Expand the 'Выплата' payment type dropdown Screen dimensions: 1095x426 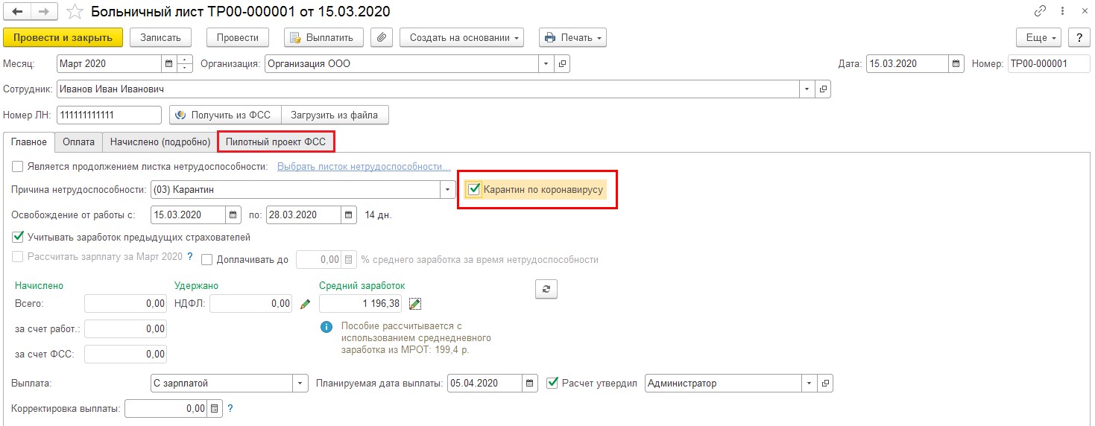point(300,384)
